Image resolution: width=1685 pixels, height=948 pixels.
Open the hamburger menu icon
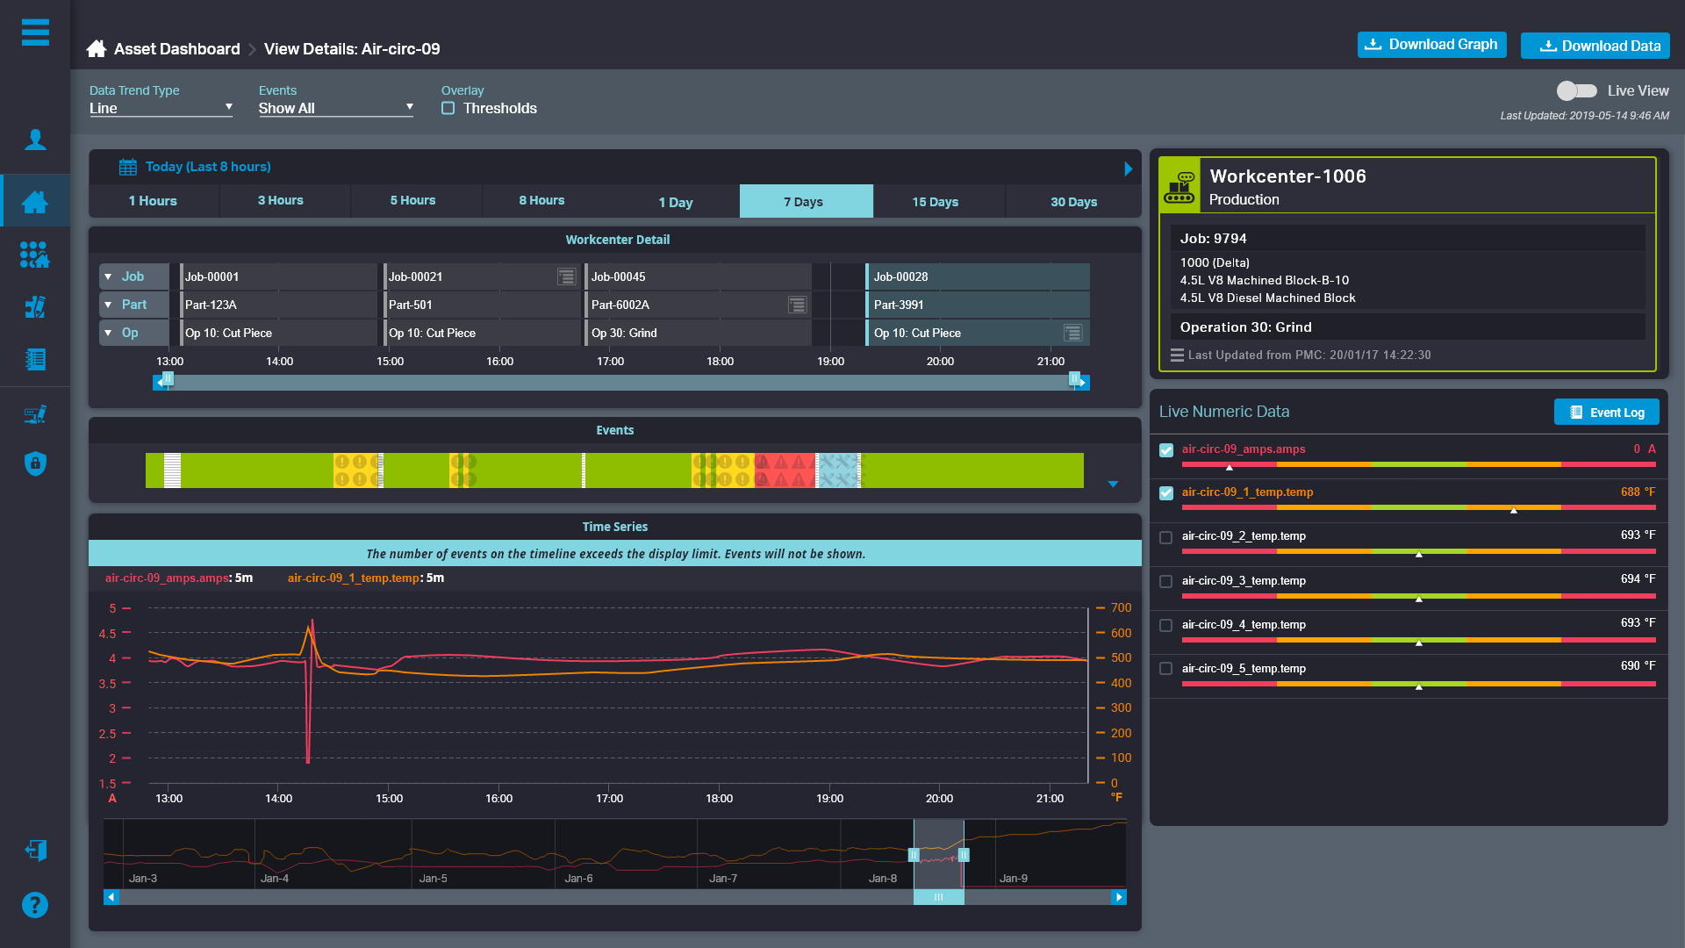(x=35, y=32)
